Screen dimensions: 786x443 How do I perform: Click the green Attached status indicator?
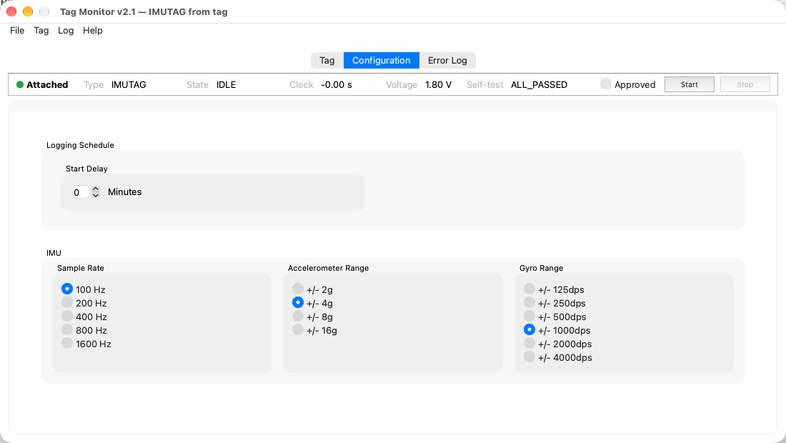20,85
